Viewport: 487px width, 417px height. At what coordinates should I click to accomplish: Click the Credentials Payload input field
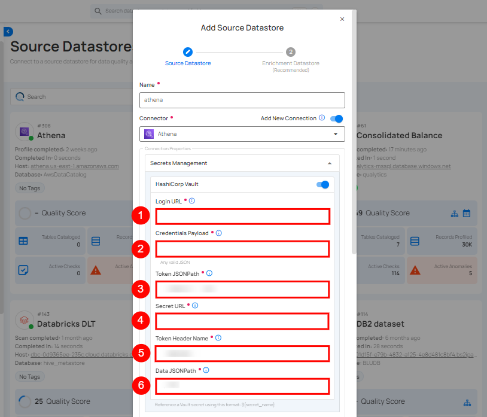tap(242, 249)
